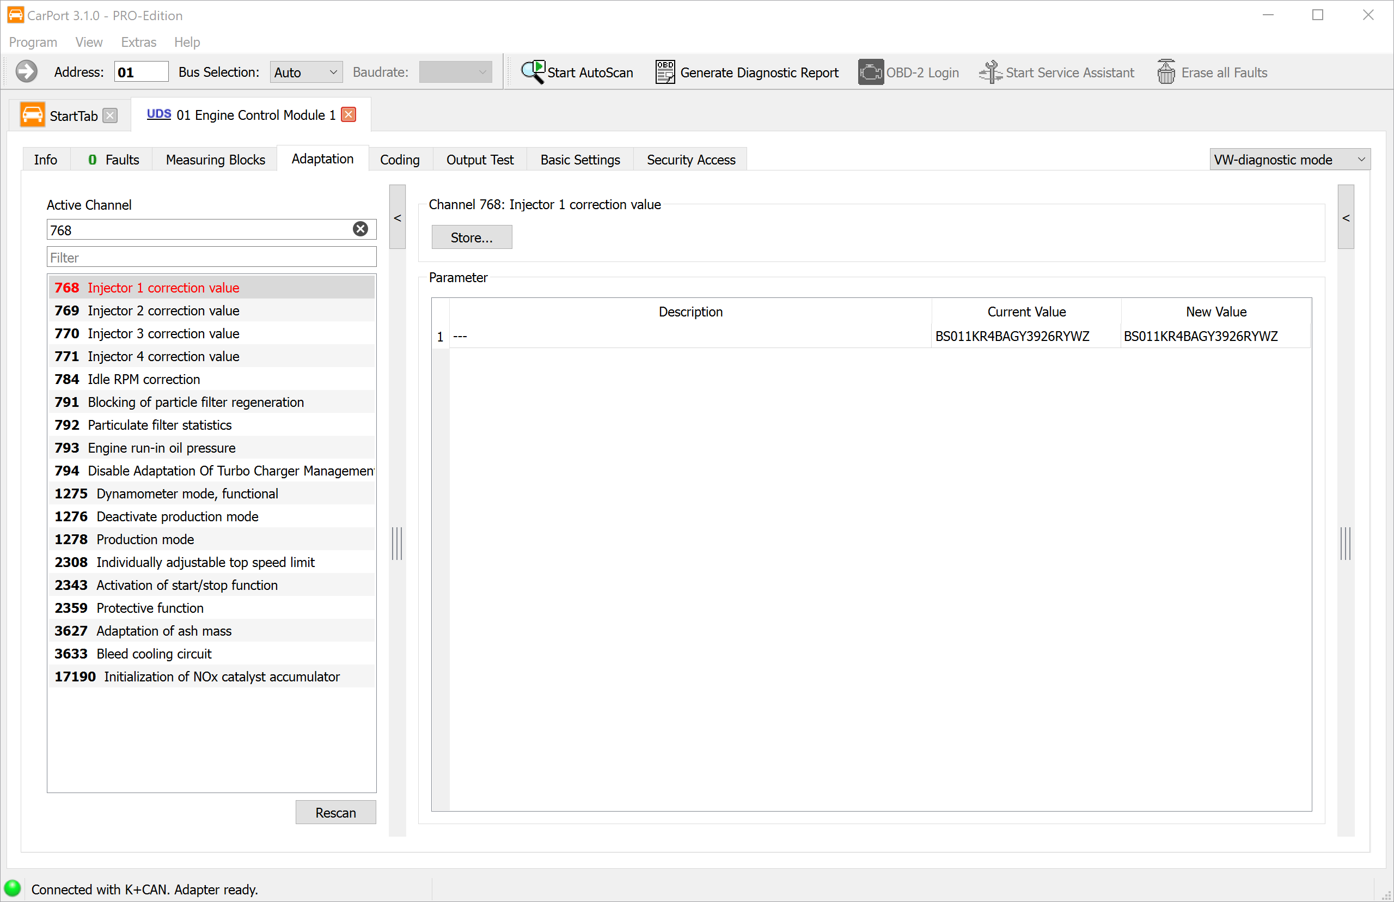This screenshot has width=1394, height=902.
Task: Close the StartTab tab
Action: coord(110,115)
